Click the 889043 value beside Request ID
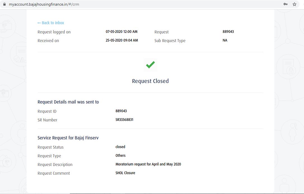Viewport: 304px width, 194px height. (x=121, y=111)
